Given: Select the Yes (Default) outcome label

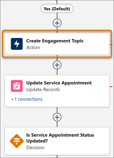Looking at the screenshot, I should [57, 9].
